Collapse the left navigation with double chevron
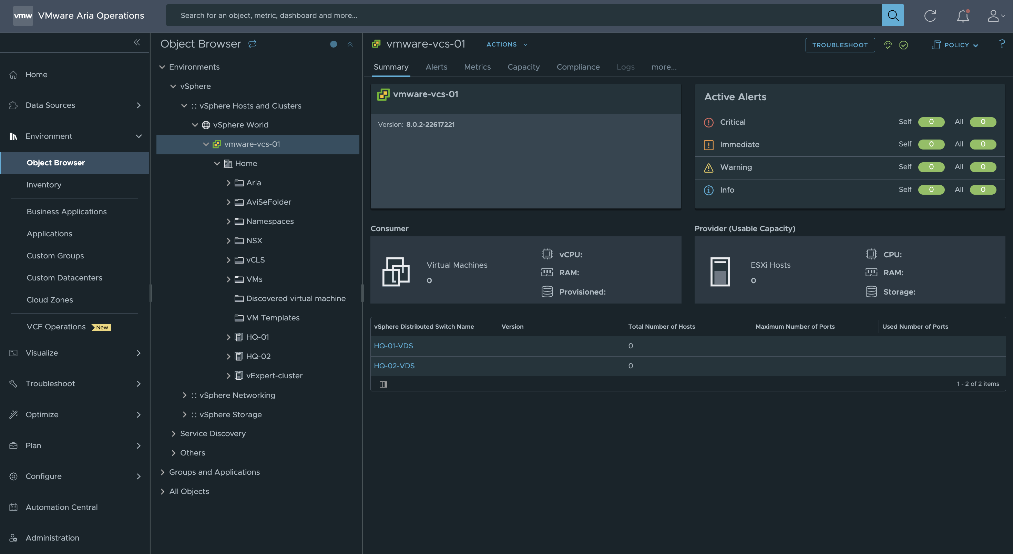The image size is (1013, 554). tap(137, 42)
